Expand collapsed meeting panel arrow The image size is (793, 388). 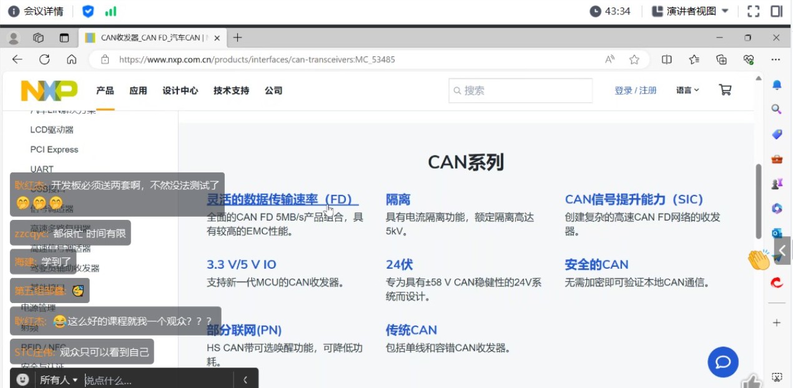click(x=782, y=250)
